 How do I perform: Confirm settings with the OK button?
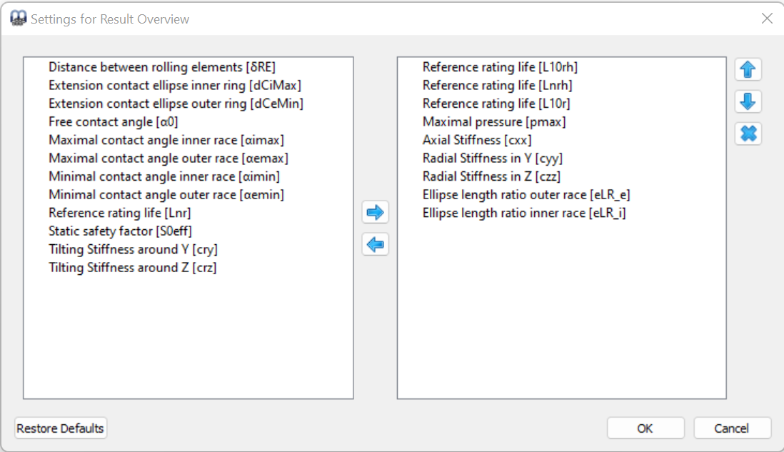coord(645,428)
